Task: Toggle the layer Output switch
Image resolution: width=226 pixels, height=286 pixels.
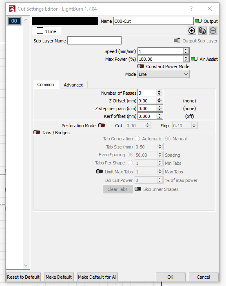Action: tap(198, 21)
